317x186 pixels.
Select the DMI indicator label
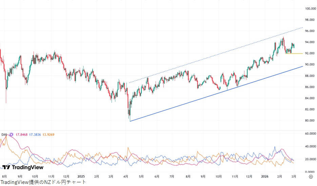click(x=4, y=135)
